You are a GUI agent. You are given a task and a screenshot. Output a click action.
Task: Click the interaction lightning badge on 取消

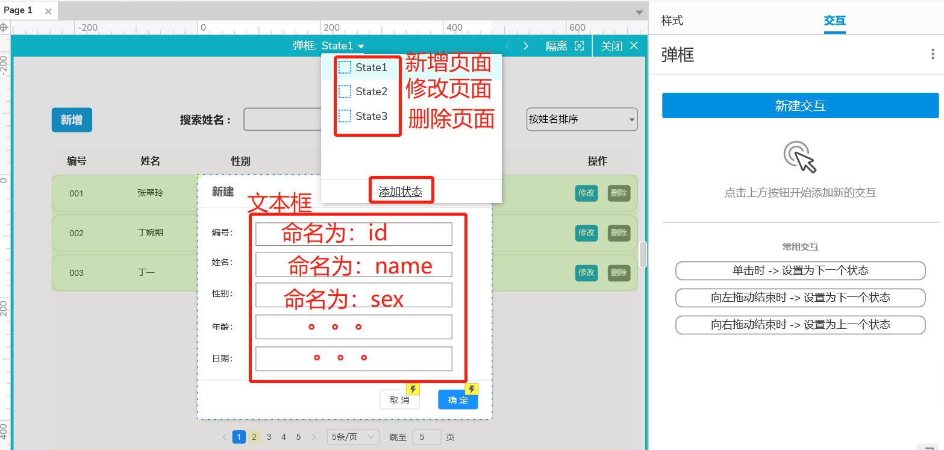(x=413, y=390)
